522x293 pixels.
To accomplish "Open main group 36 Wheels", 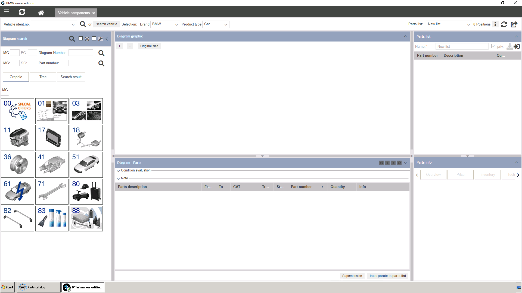I will point(18,165).
